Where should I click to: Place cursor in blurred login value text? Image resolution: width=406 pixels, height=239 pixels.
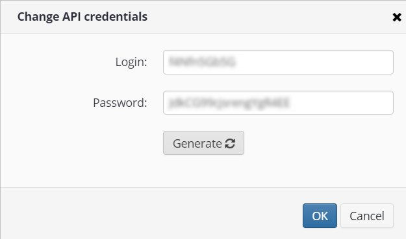point(202,62)
